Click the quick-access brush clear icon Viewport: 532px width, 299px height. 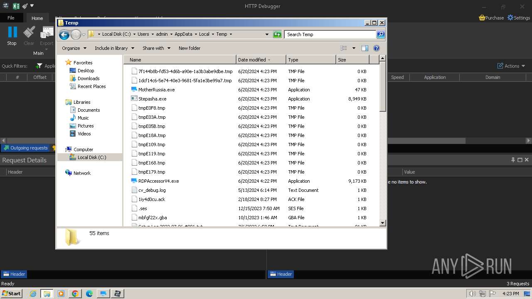(x=25, y=6)
